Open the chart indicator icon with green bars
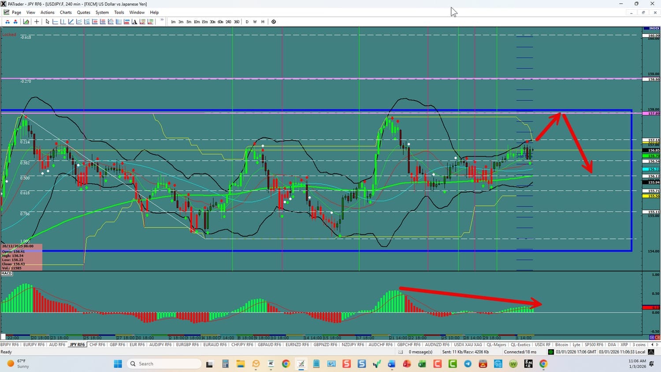This screenshot has height=372, width=661. click(x=26, y=22)
